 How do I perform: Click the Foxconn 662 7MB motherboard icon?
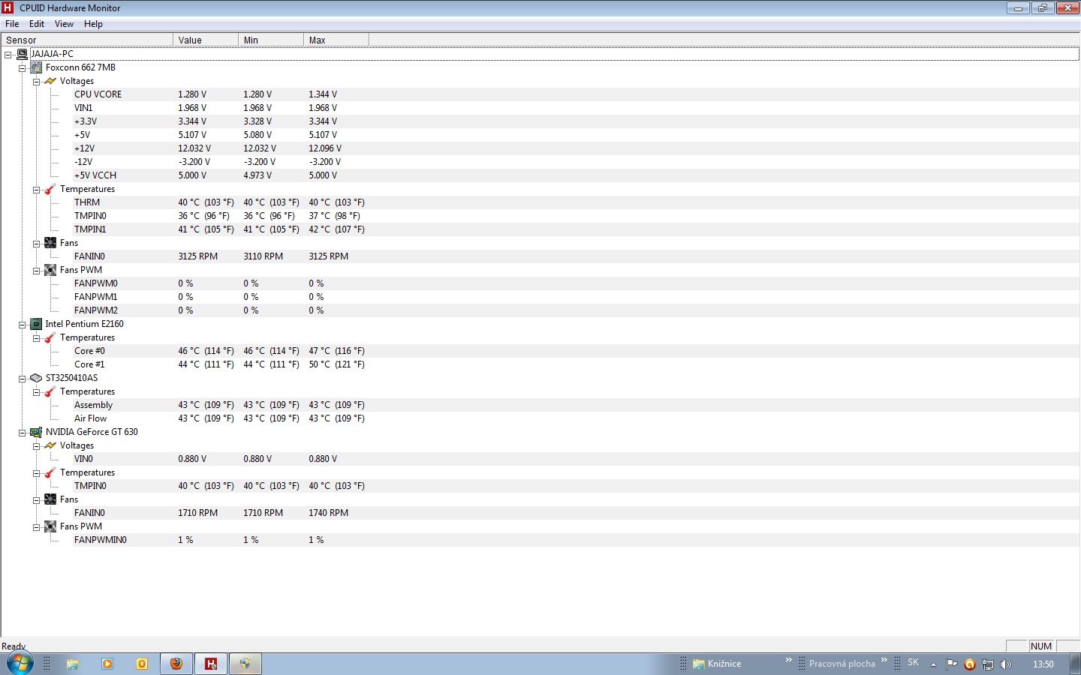(36, 67)
